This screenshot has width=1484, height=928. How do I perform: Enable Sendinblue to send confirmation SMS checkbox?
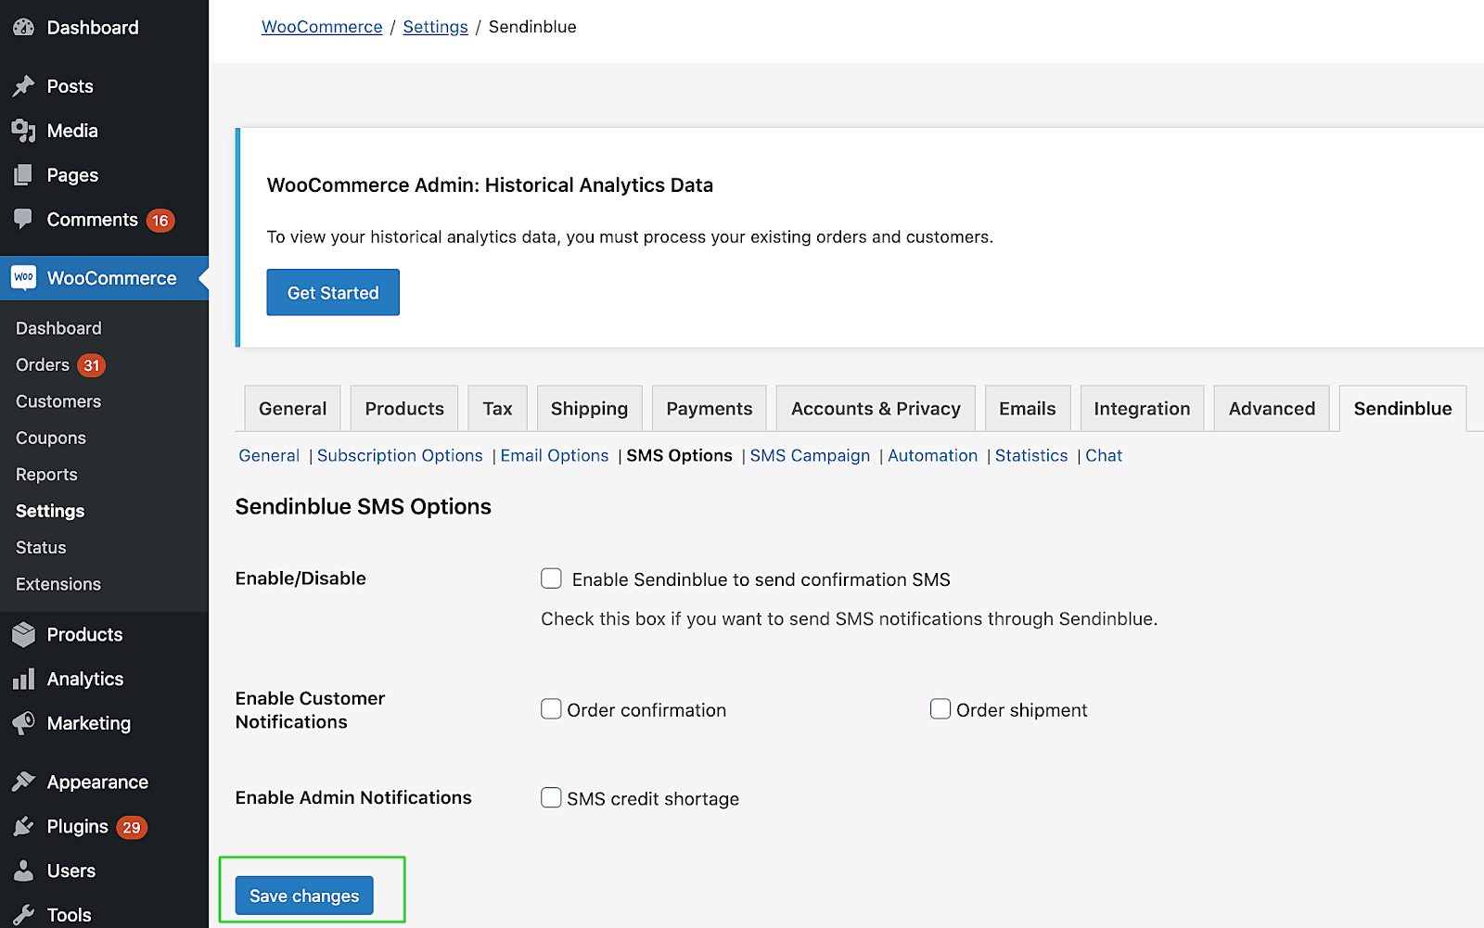[x=551, y=578]
